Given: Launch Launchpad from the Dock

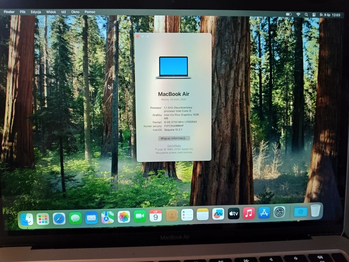Looking at the screenshot, I should pyautogui.click(x=43, y=219).
